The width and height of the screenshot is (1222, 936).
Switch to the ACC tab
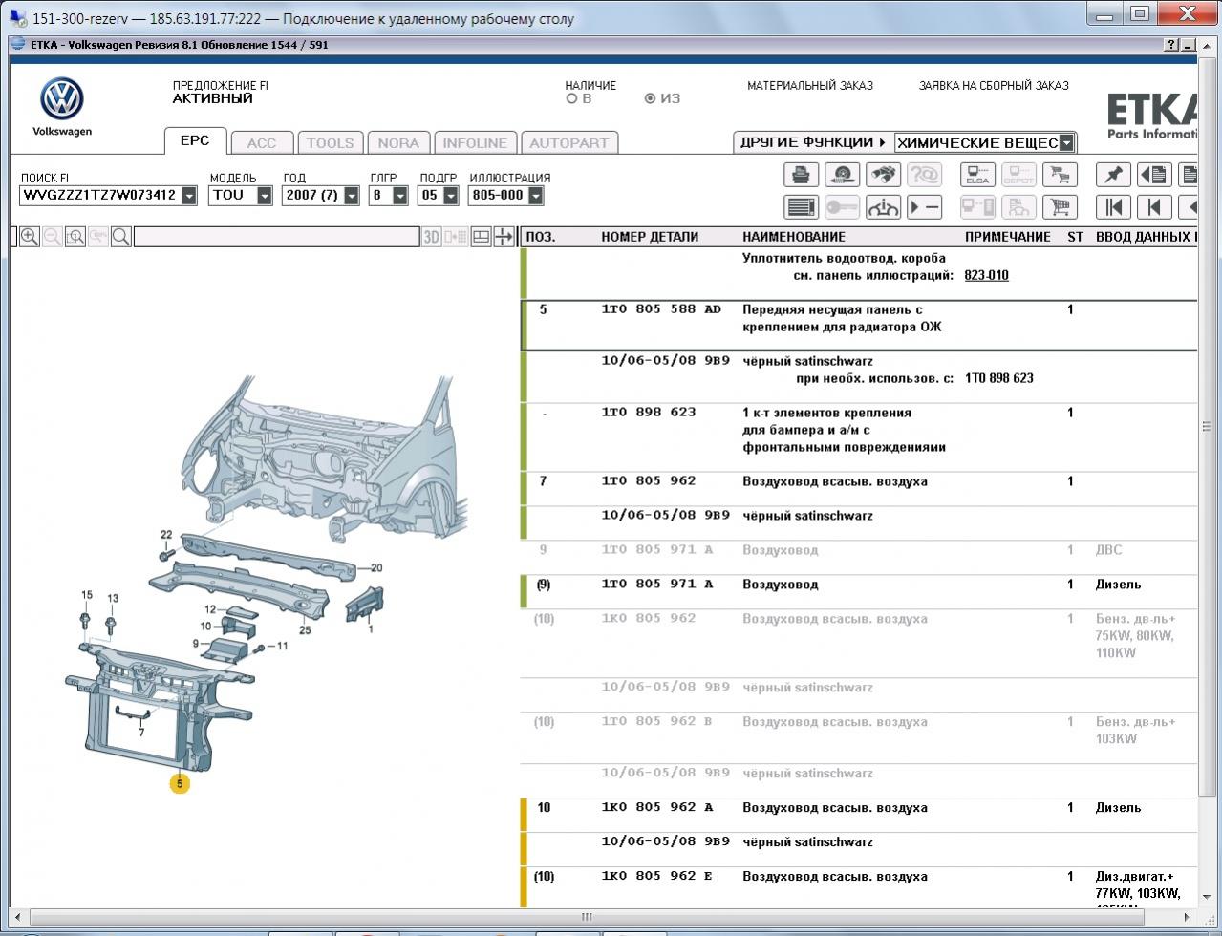coord(262,143)
